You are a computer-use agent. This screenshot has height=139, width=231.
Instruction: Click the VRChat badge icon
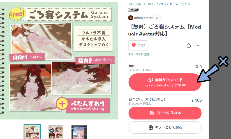coord(133,10)
